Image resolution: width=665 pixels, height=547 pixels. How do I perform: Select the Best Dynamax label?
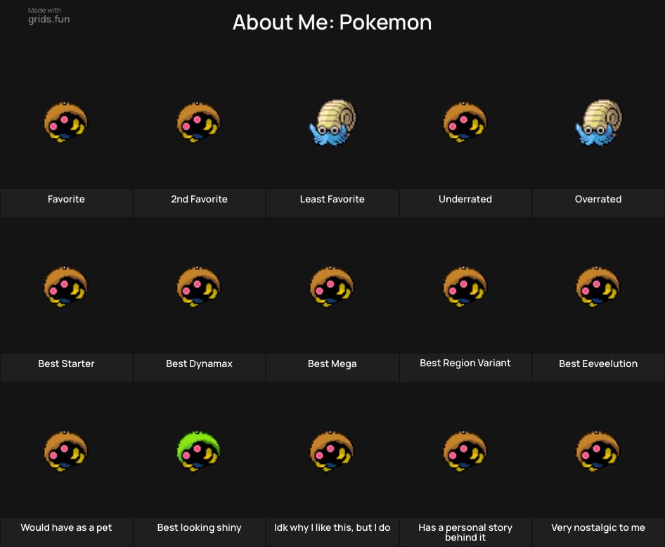[200, 363]
